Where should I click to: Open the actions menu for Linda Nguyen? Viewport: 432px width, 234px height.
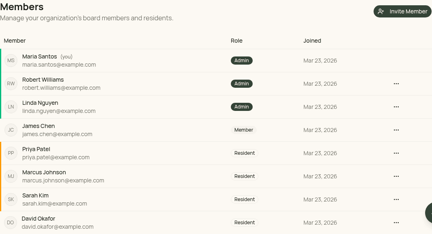[x=396, y=107]
